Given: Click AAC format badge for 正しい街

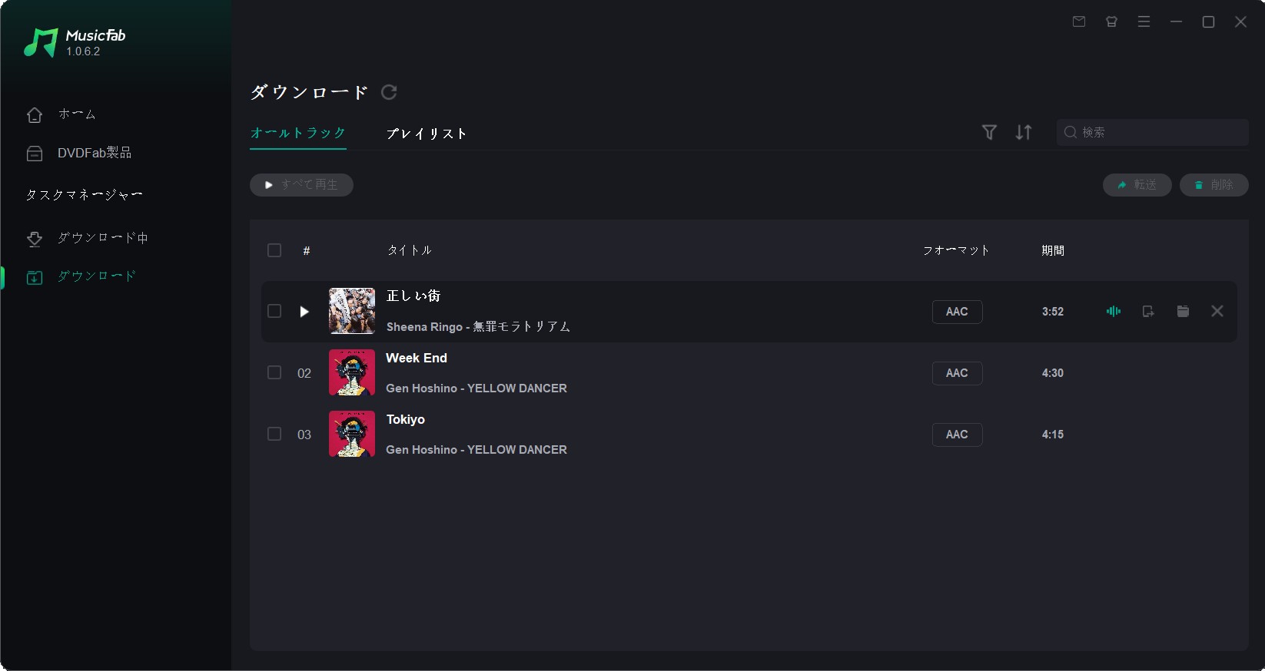Looking at the screenshot, I should pyautogui.click(x=957, y=312).
